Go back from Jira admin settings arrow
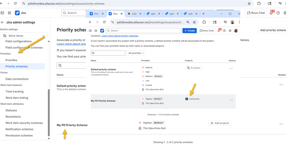 (2, 22)
